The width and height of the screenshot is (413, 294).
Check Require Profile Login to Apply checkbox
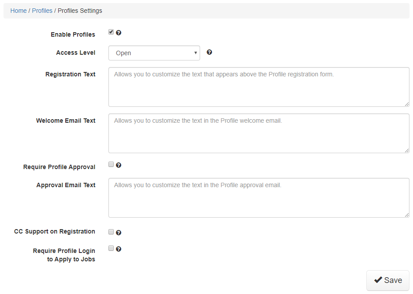pos(111,248)
